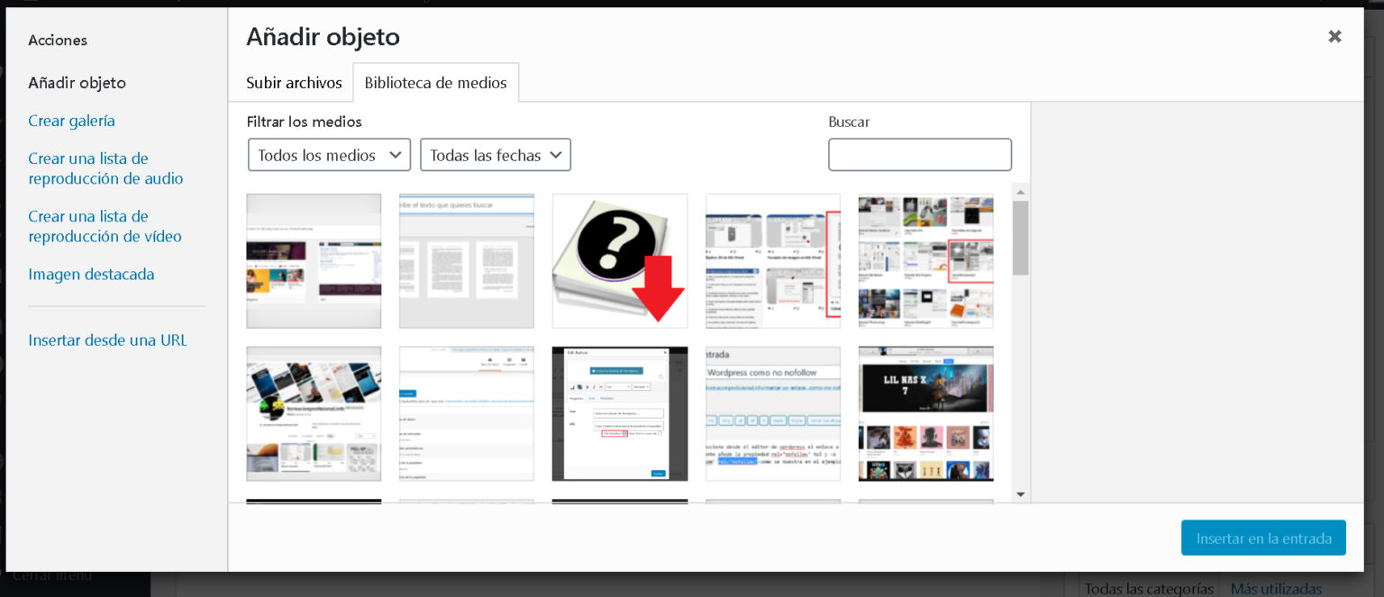Image resolution: width=1384 pixels, height=597 pixels.
Task: Open Todas las categorías tab in background page
Action: pos(1149,588)
